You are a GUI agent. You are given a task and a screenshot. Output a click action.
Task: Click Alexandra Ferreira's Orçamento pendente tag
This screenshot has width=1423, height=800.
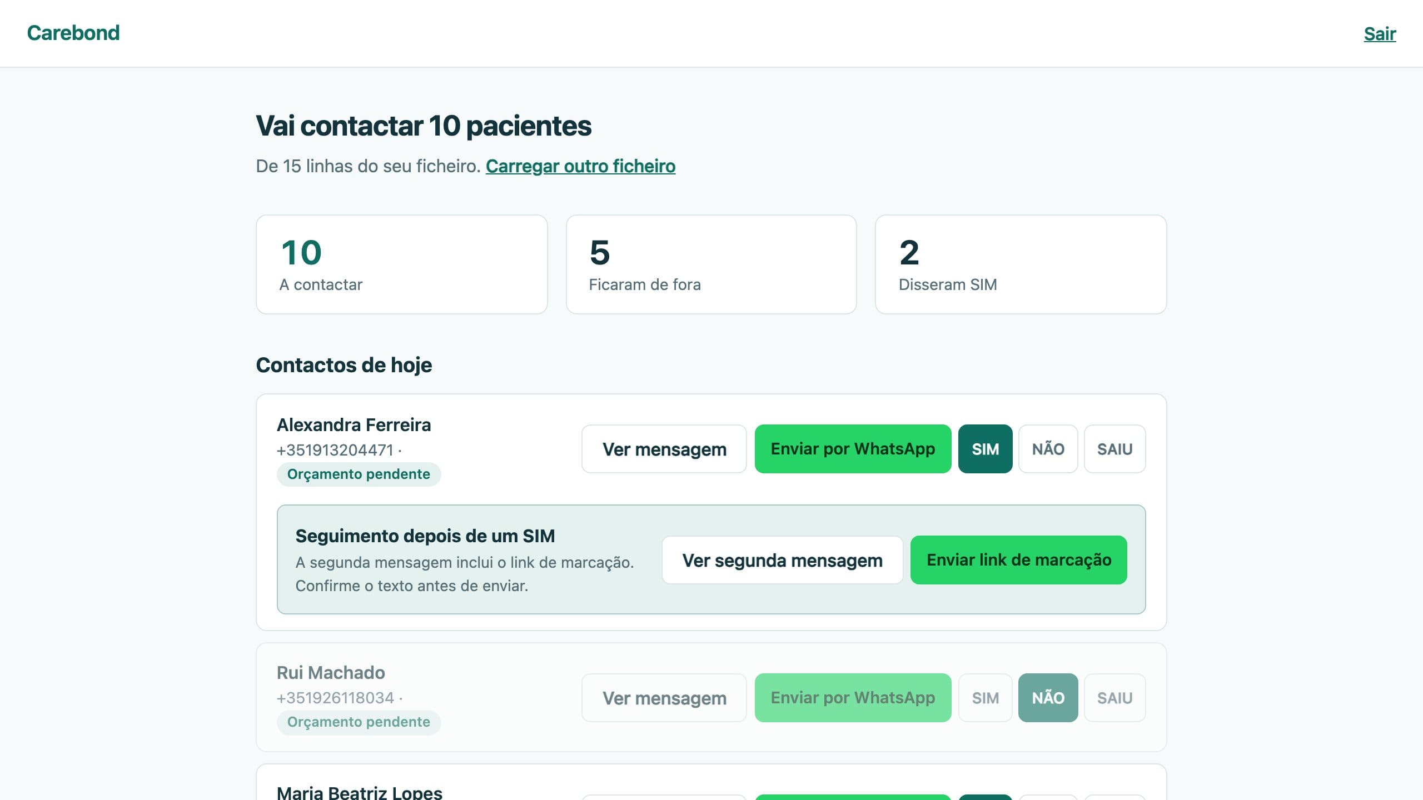tap(359, 474)
